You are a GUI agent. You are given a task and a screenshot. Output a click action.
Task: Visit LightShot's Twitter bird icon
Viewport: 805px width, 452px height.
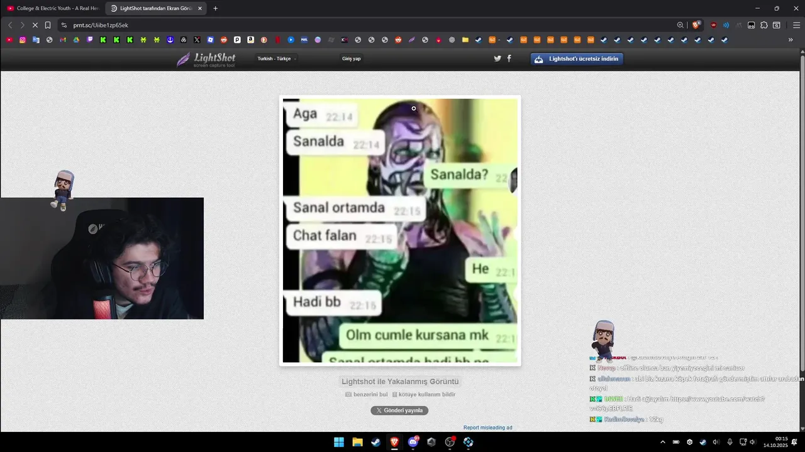497,58
